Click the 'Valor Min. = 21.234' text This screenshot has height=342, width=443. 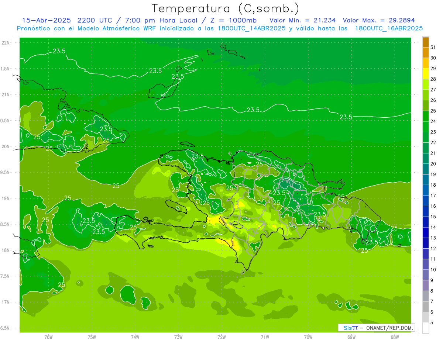tap(303, 20)
